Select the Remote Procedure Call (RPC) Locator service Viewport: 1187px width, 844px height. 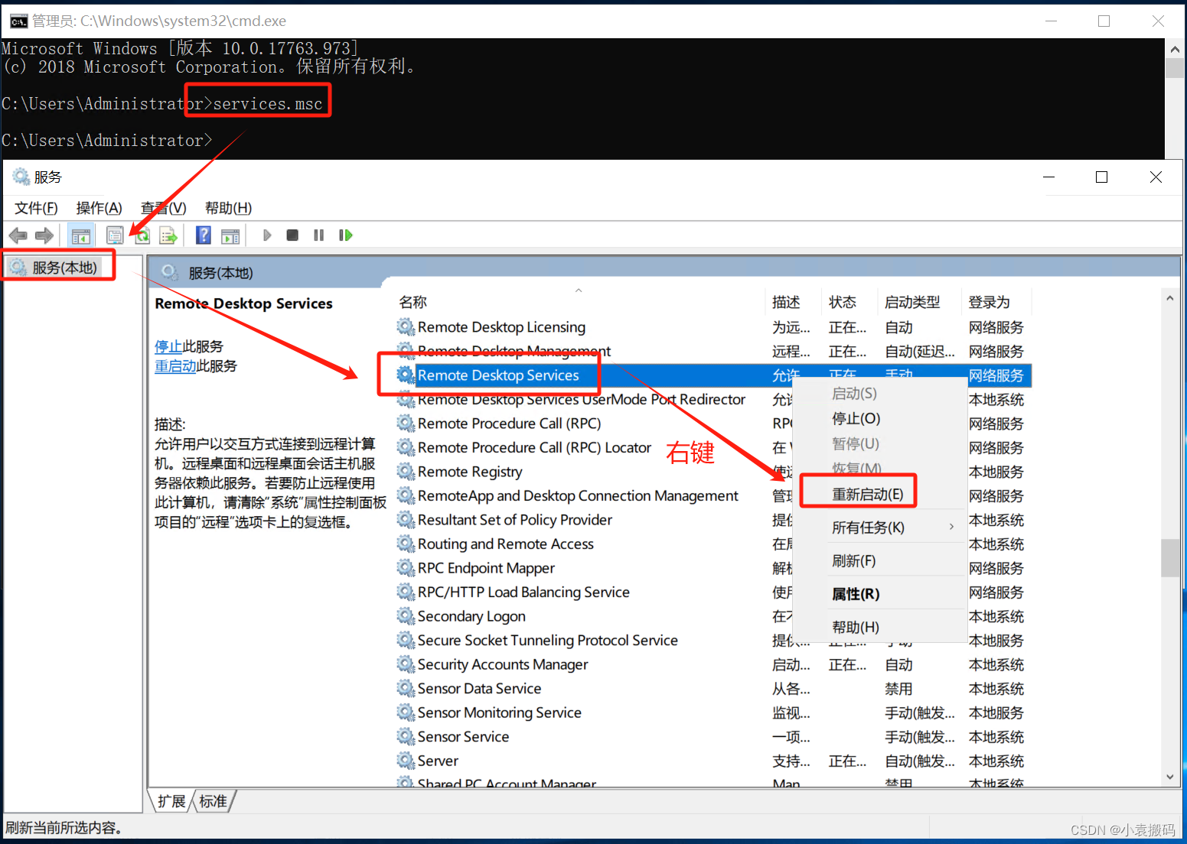click(534, 447)
